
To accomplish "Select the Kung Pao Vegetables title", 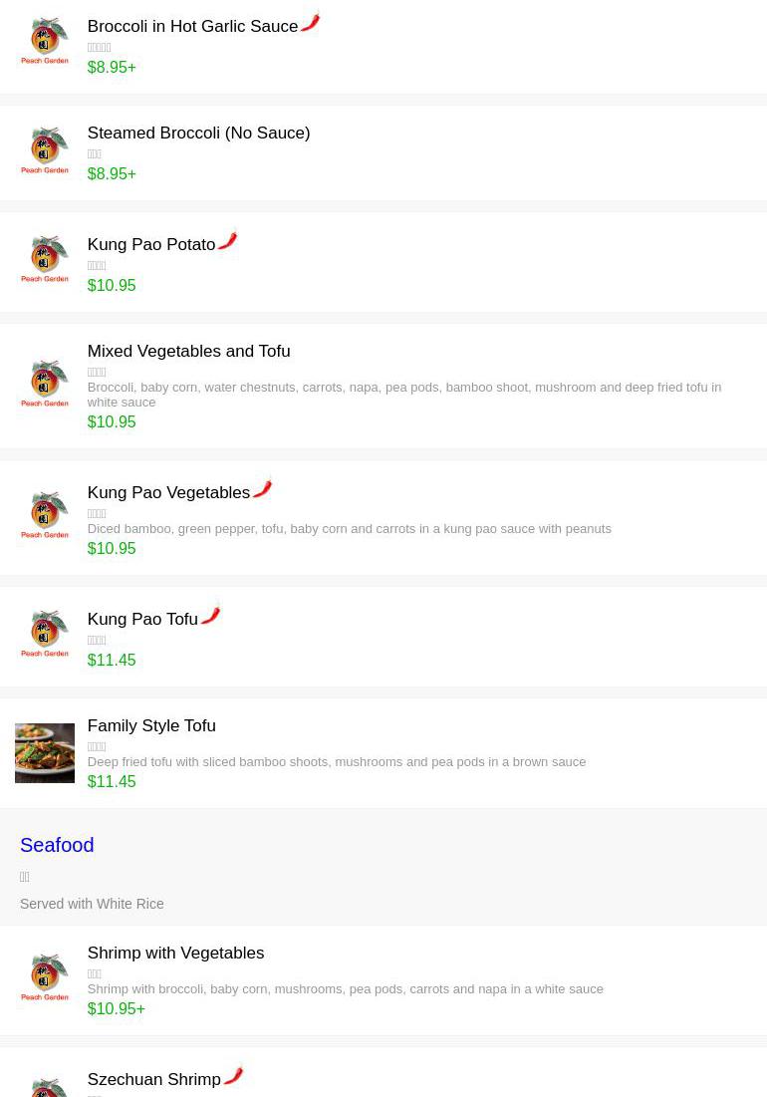I will (x=168, y=493).
